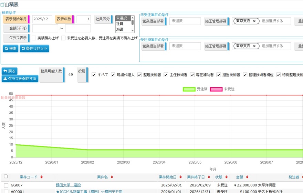303x193 pixels.
Task: Uncheck the 現場代理人 role checkbox
Action: (113, 75)
